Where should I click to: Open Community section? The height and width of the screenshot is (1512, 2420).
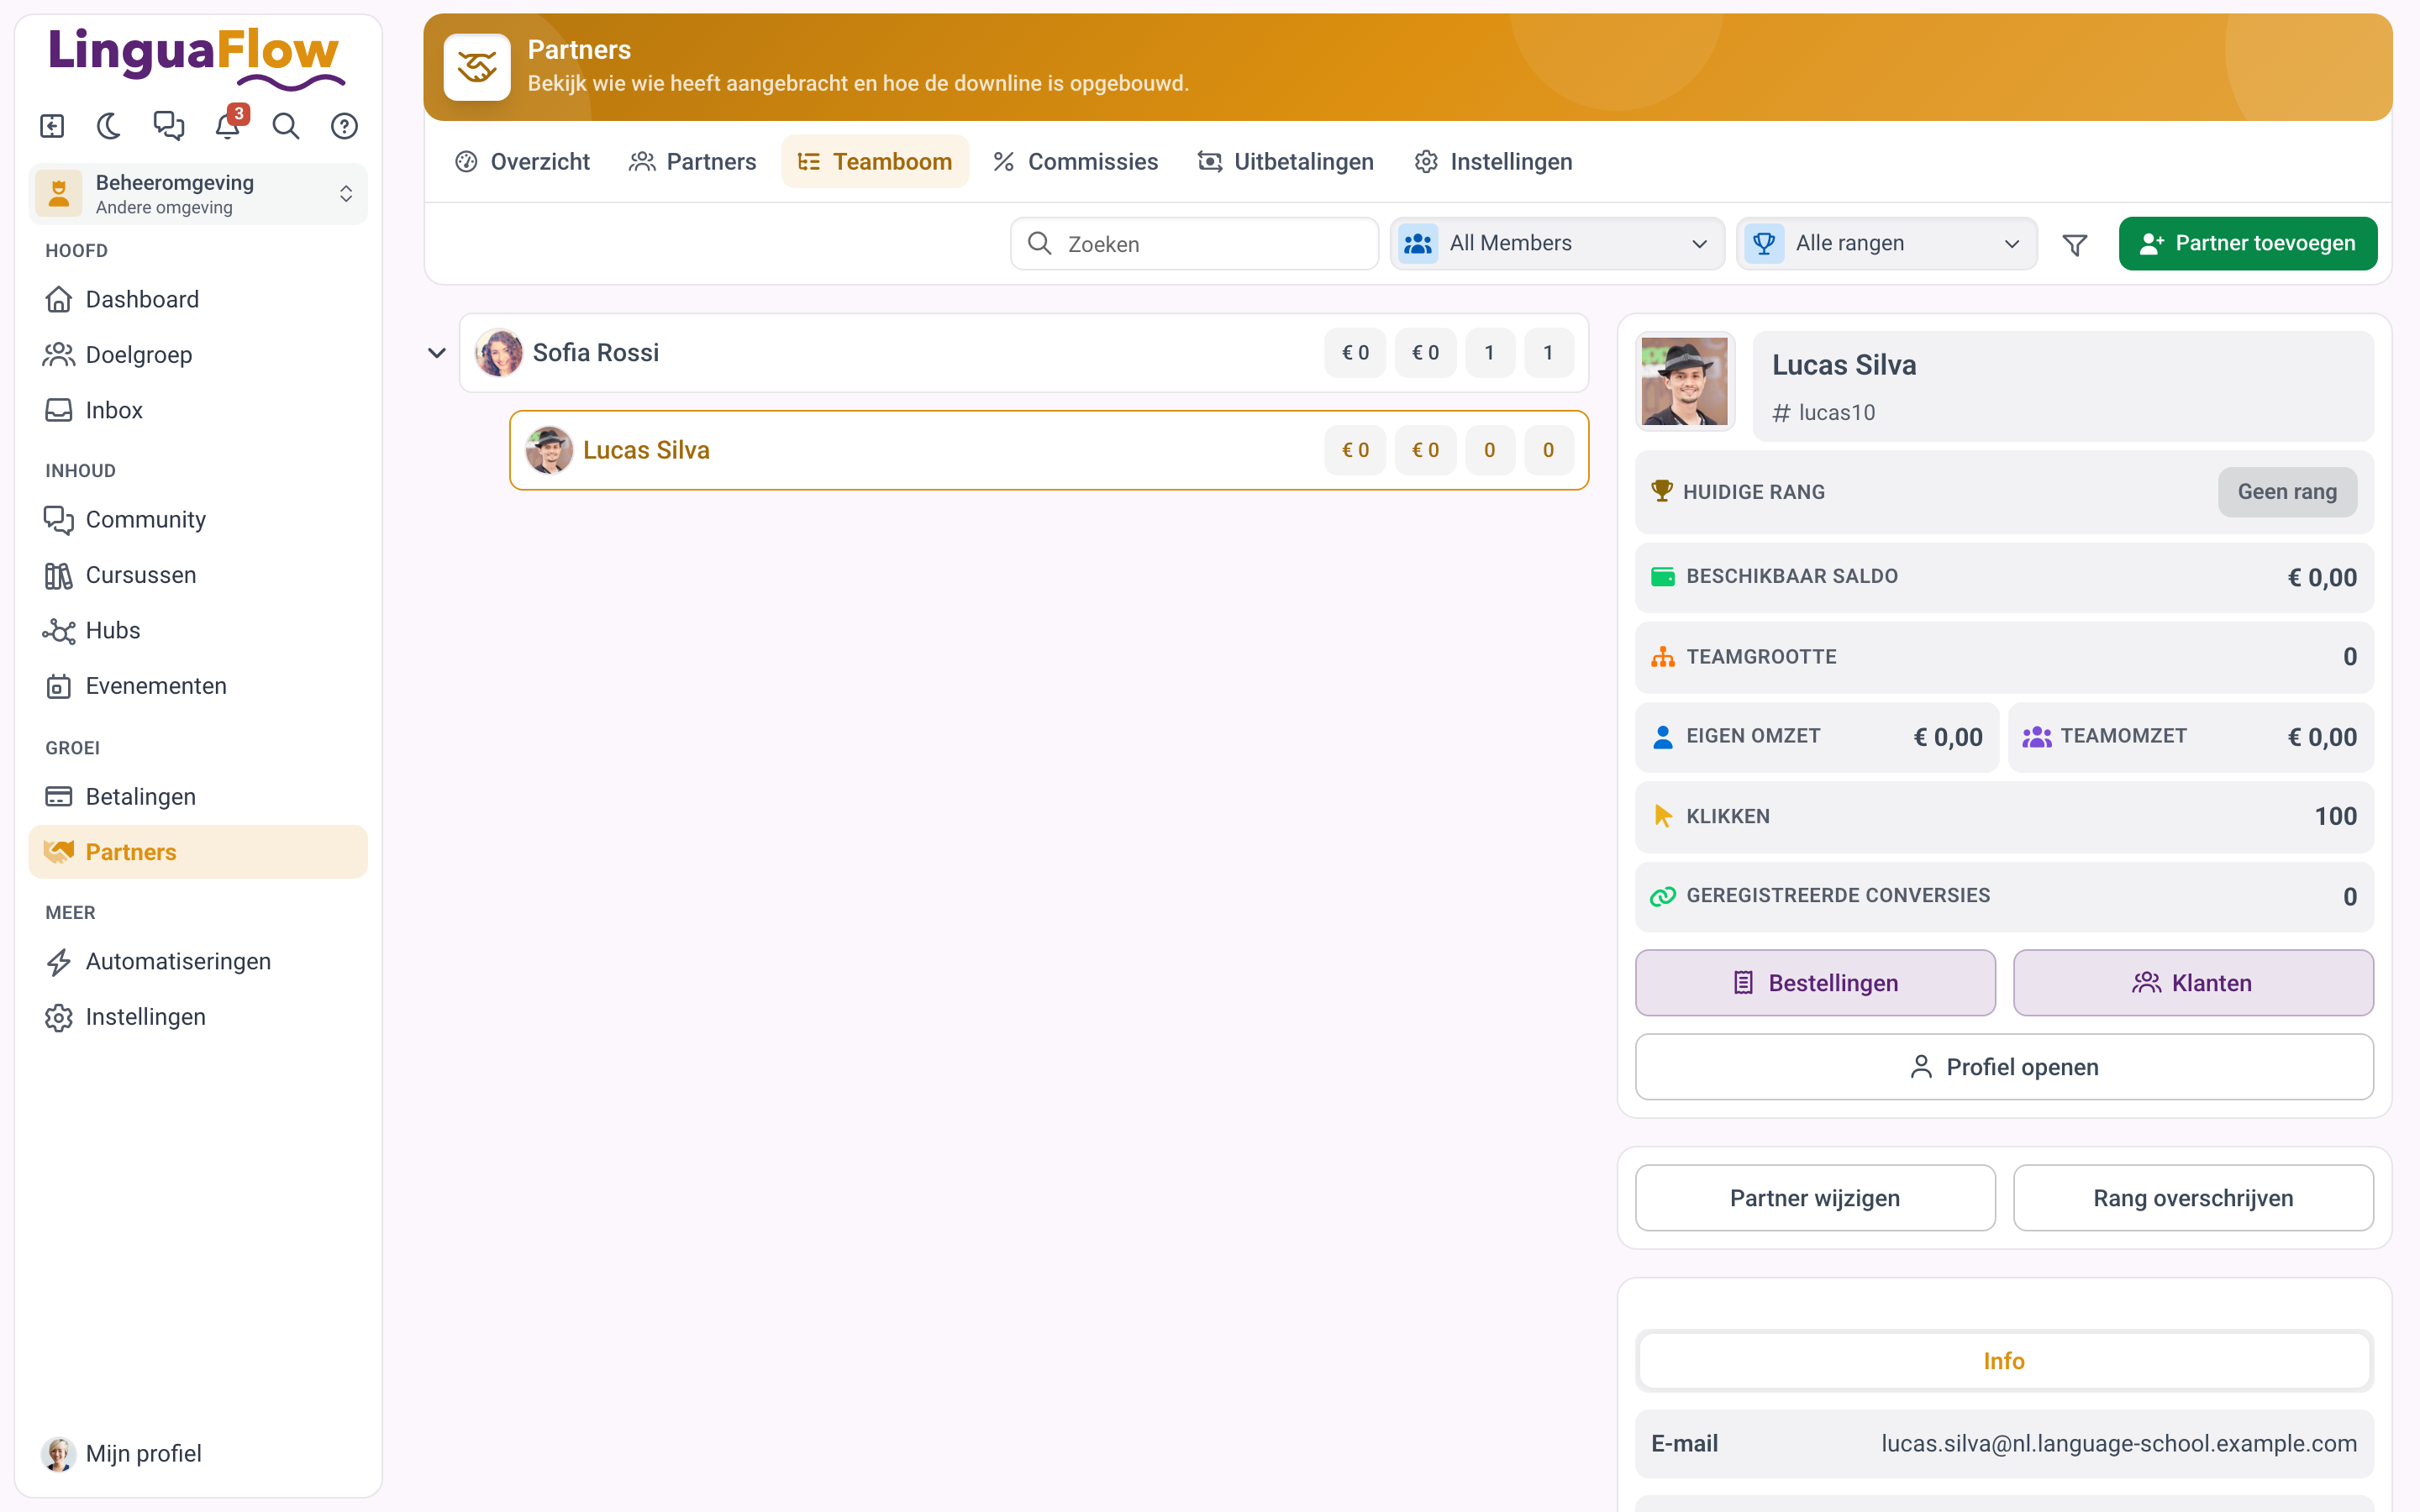click(198, 519)
